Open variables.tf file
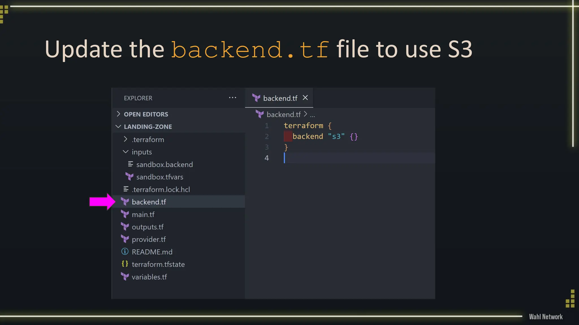Image resolution: width=579 pixels, height=325 pixels. 149,277
